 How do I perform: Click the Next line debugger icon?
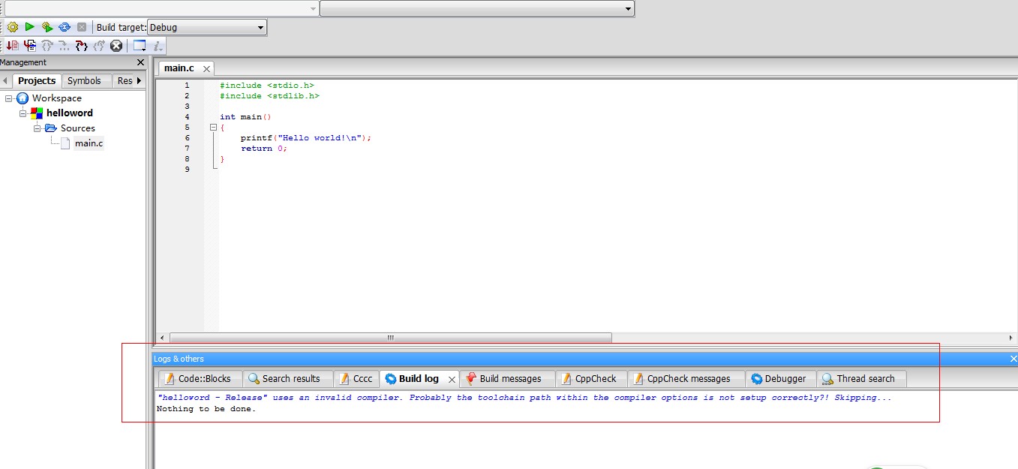click(30, 46)
